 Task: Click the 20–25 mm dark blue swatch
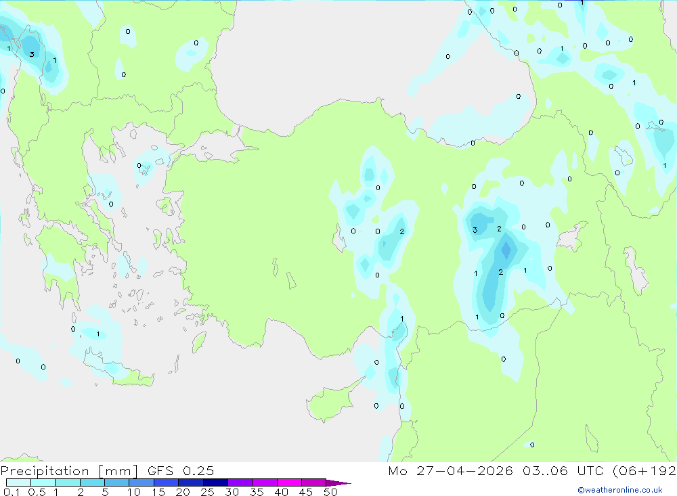(x=191, y=482)
